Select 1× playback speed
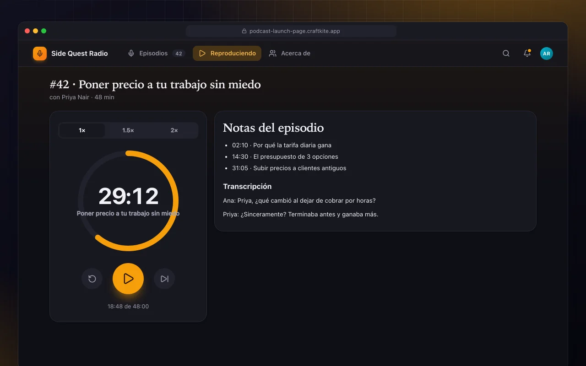Screen dimensions: 586x366 pyautogui.click(x=82, y=130)
